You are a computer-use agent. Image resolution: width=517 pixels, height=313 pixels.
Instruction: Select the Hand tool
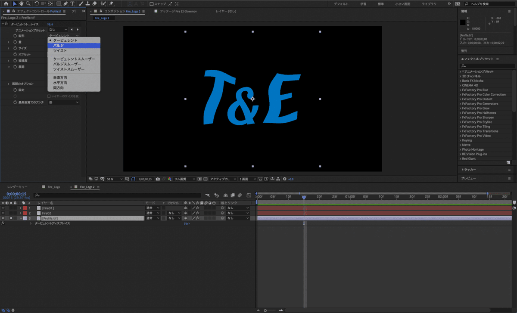[x=21, y=3]
